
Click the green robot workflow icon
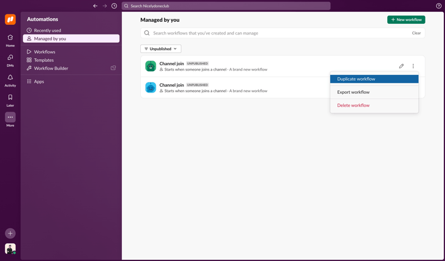pos(151,66)
